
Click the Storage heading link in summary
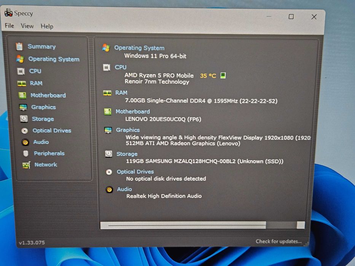point(127,154)
